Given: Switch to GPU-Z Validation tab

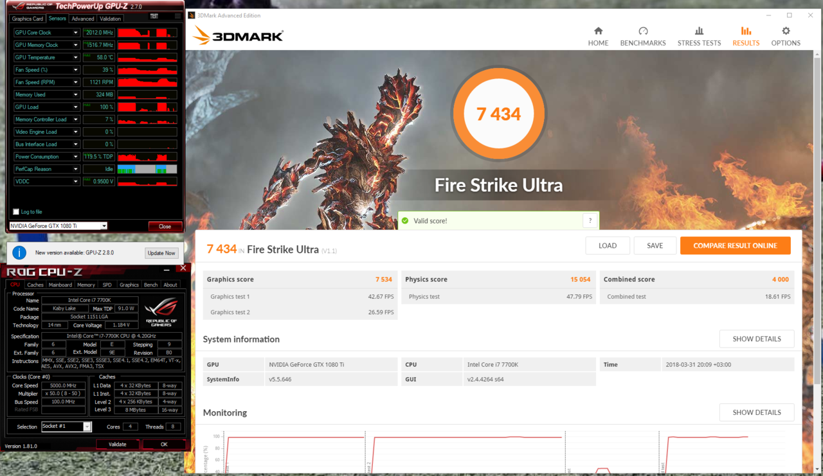Looking at the screenshot, I should (110, 19).
